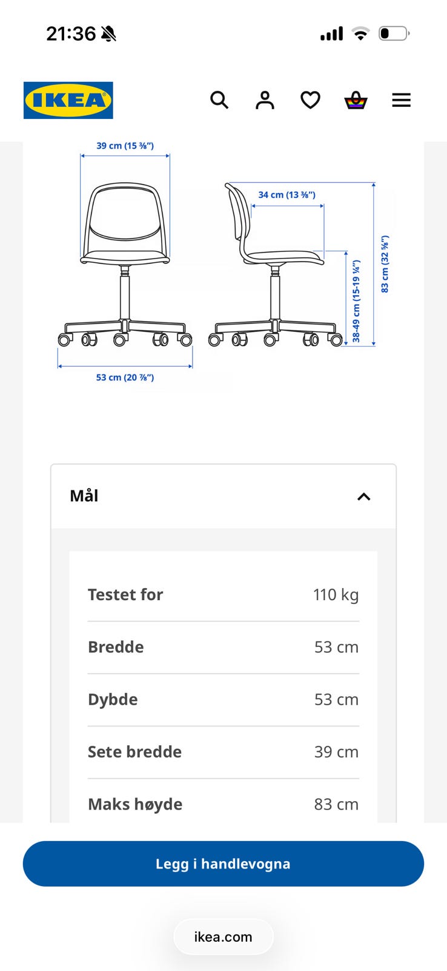The image size is (447, 971).
Task: Add to cart with Legg i handlevogna
Action: pos(223,864)
